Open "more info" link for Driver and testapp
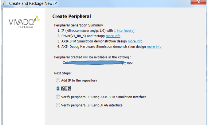The width and height of the screenshot is (208, 125). [113, 36]
